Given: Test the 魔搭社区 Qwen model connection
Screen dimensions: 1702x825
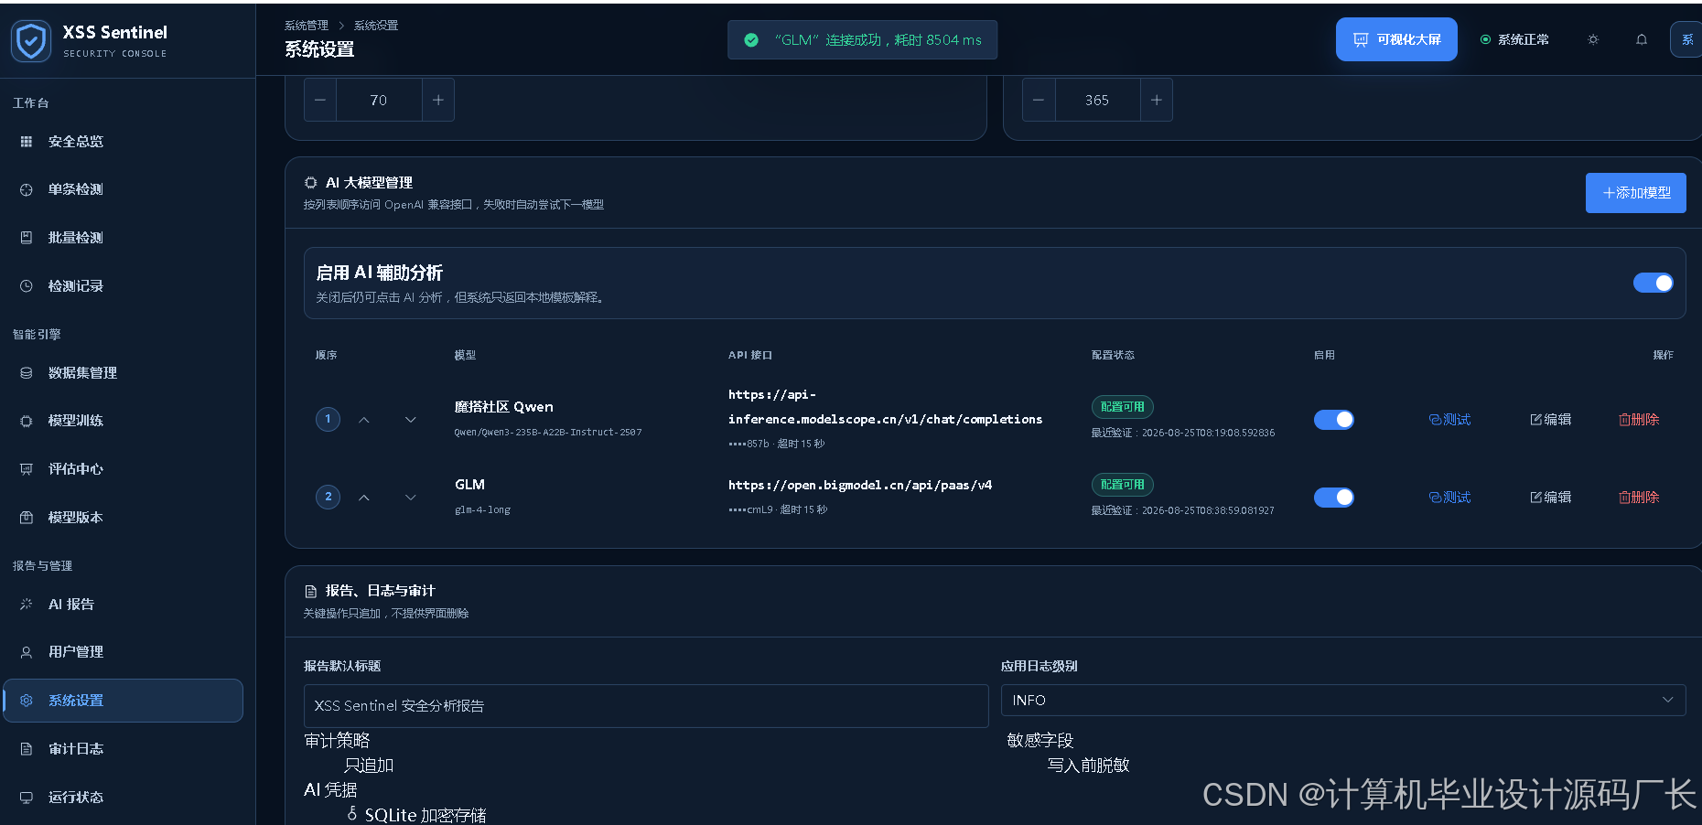Looking at the screenshot, I should (x=1449, y=420).
